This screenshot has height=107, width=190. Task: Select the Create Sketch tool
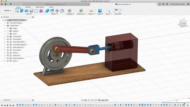pos(17,11)
